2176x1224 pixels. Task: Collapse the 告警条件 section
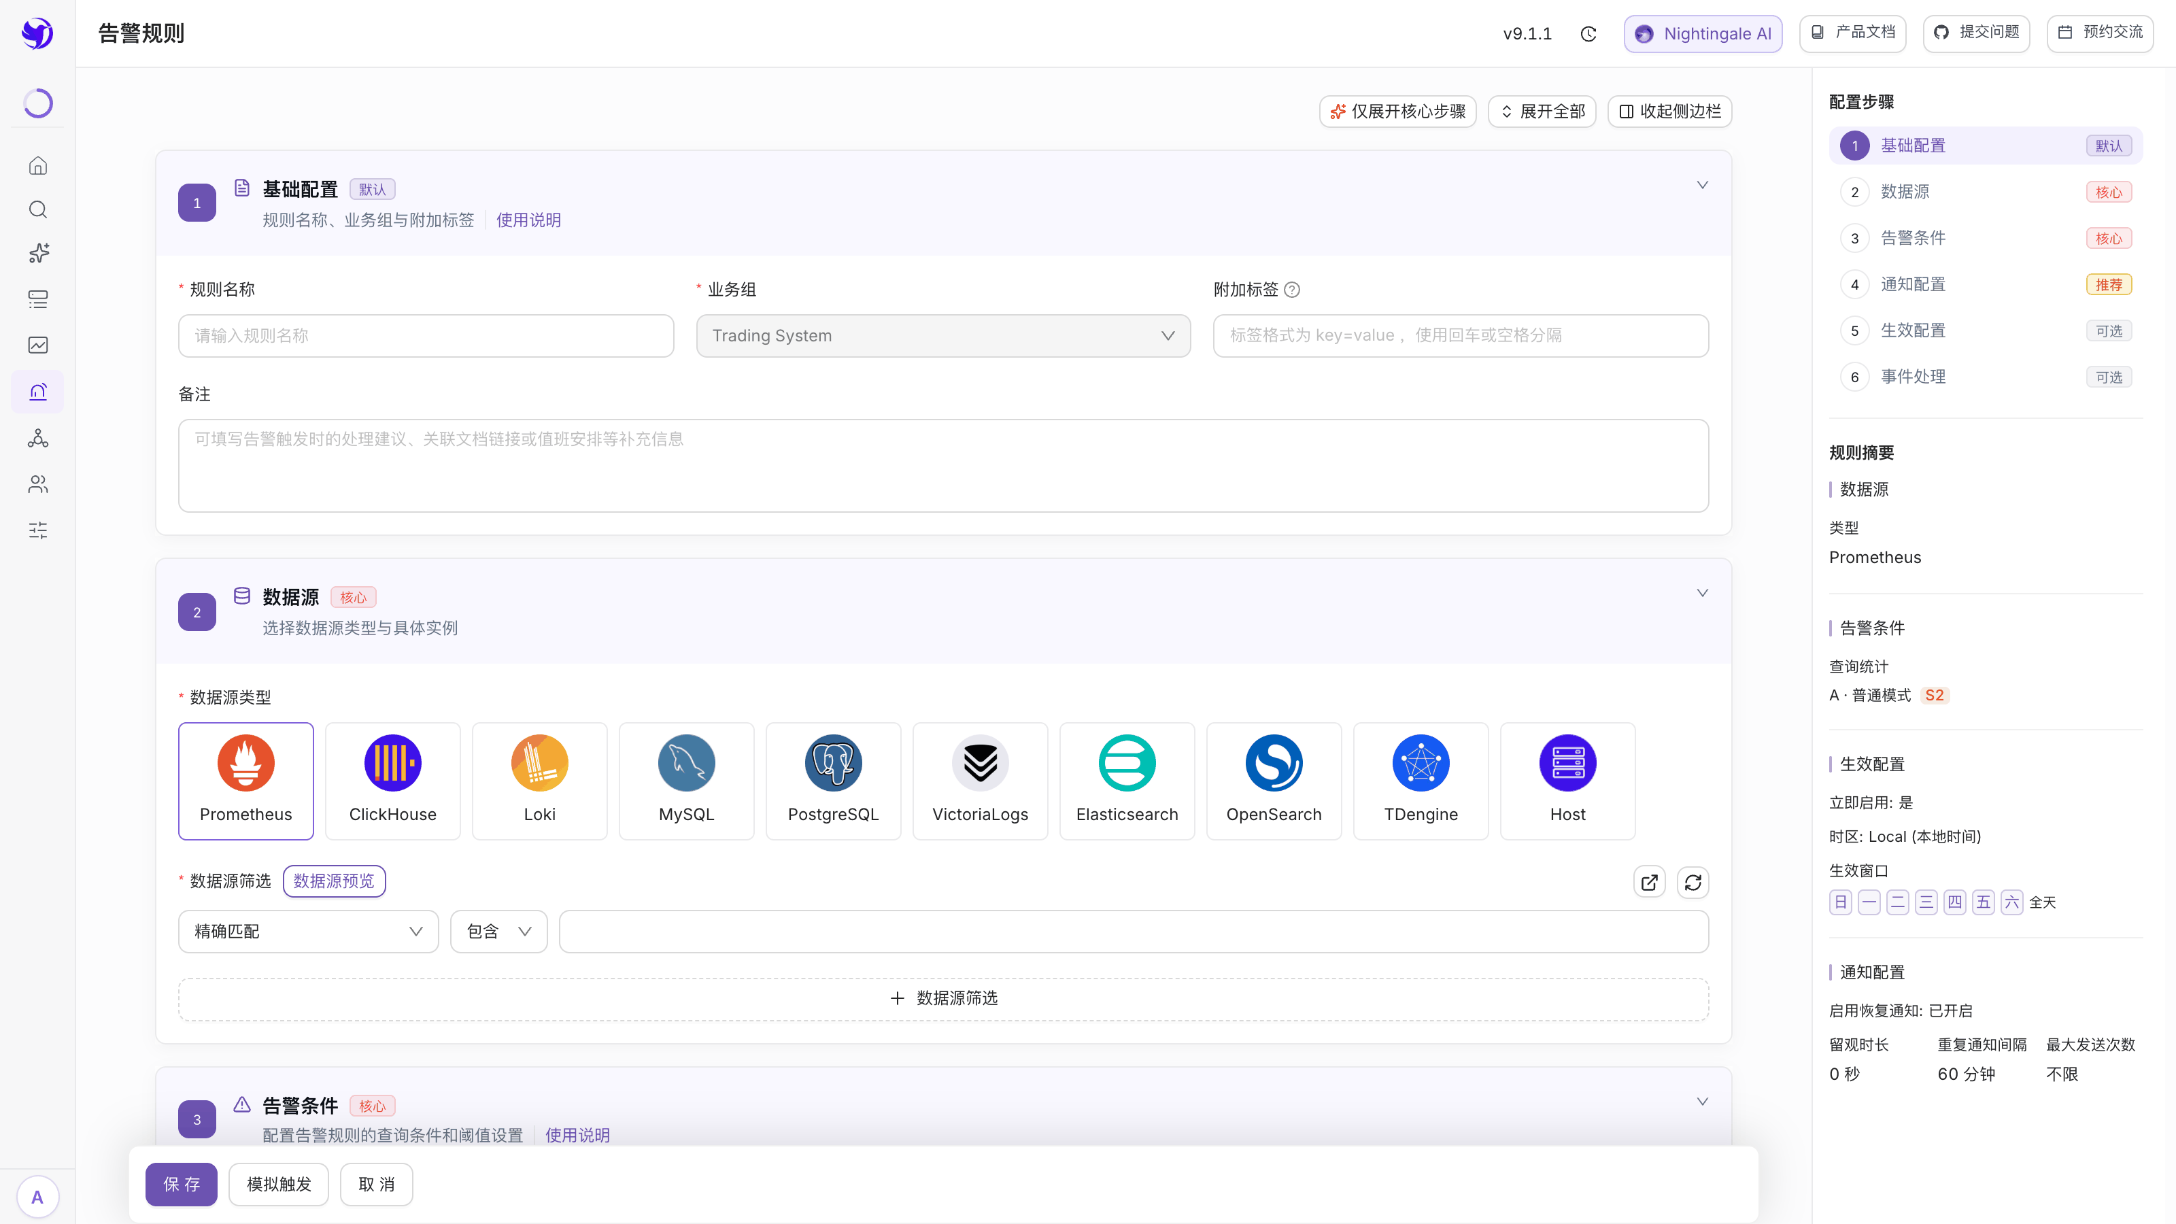pos(1702,1102)
